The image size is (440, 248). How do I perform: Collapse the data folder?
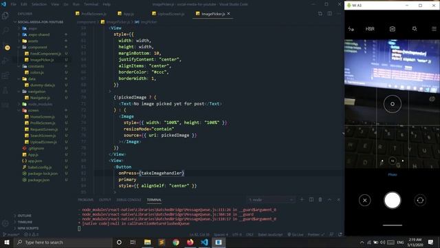(32, 79)
